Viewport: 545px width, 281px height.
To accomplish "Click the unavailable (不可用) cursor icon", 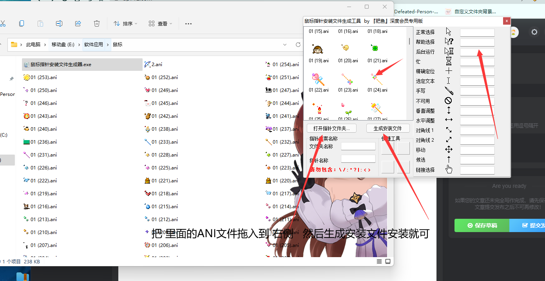I will pos(449,101).
